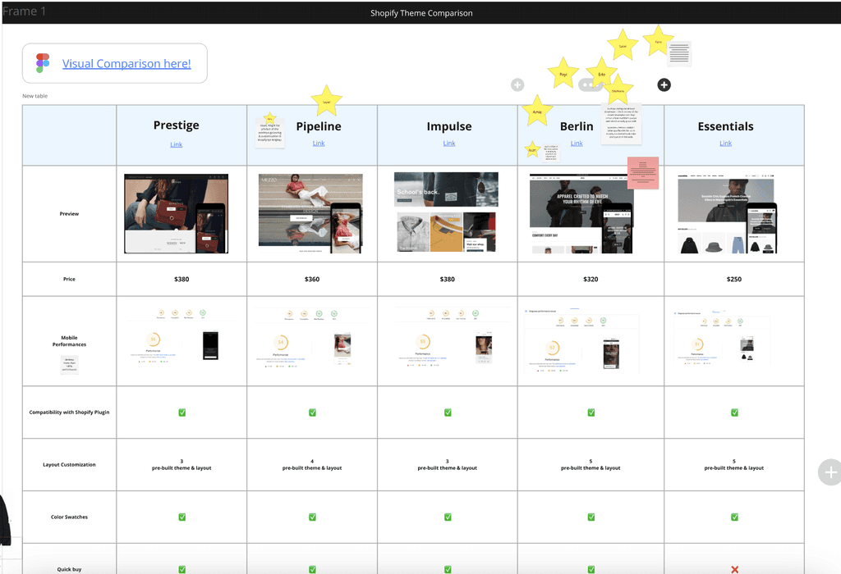Select the yellow star above Pipeline heading

click(x=326, y=101)
